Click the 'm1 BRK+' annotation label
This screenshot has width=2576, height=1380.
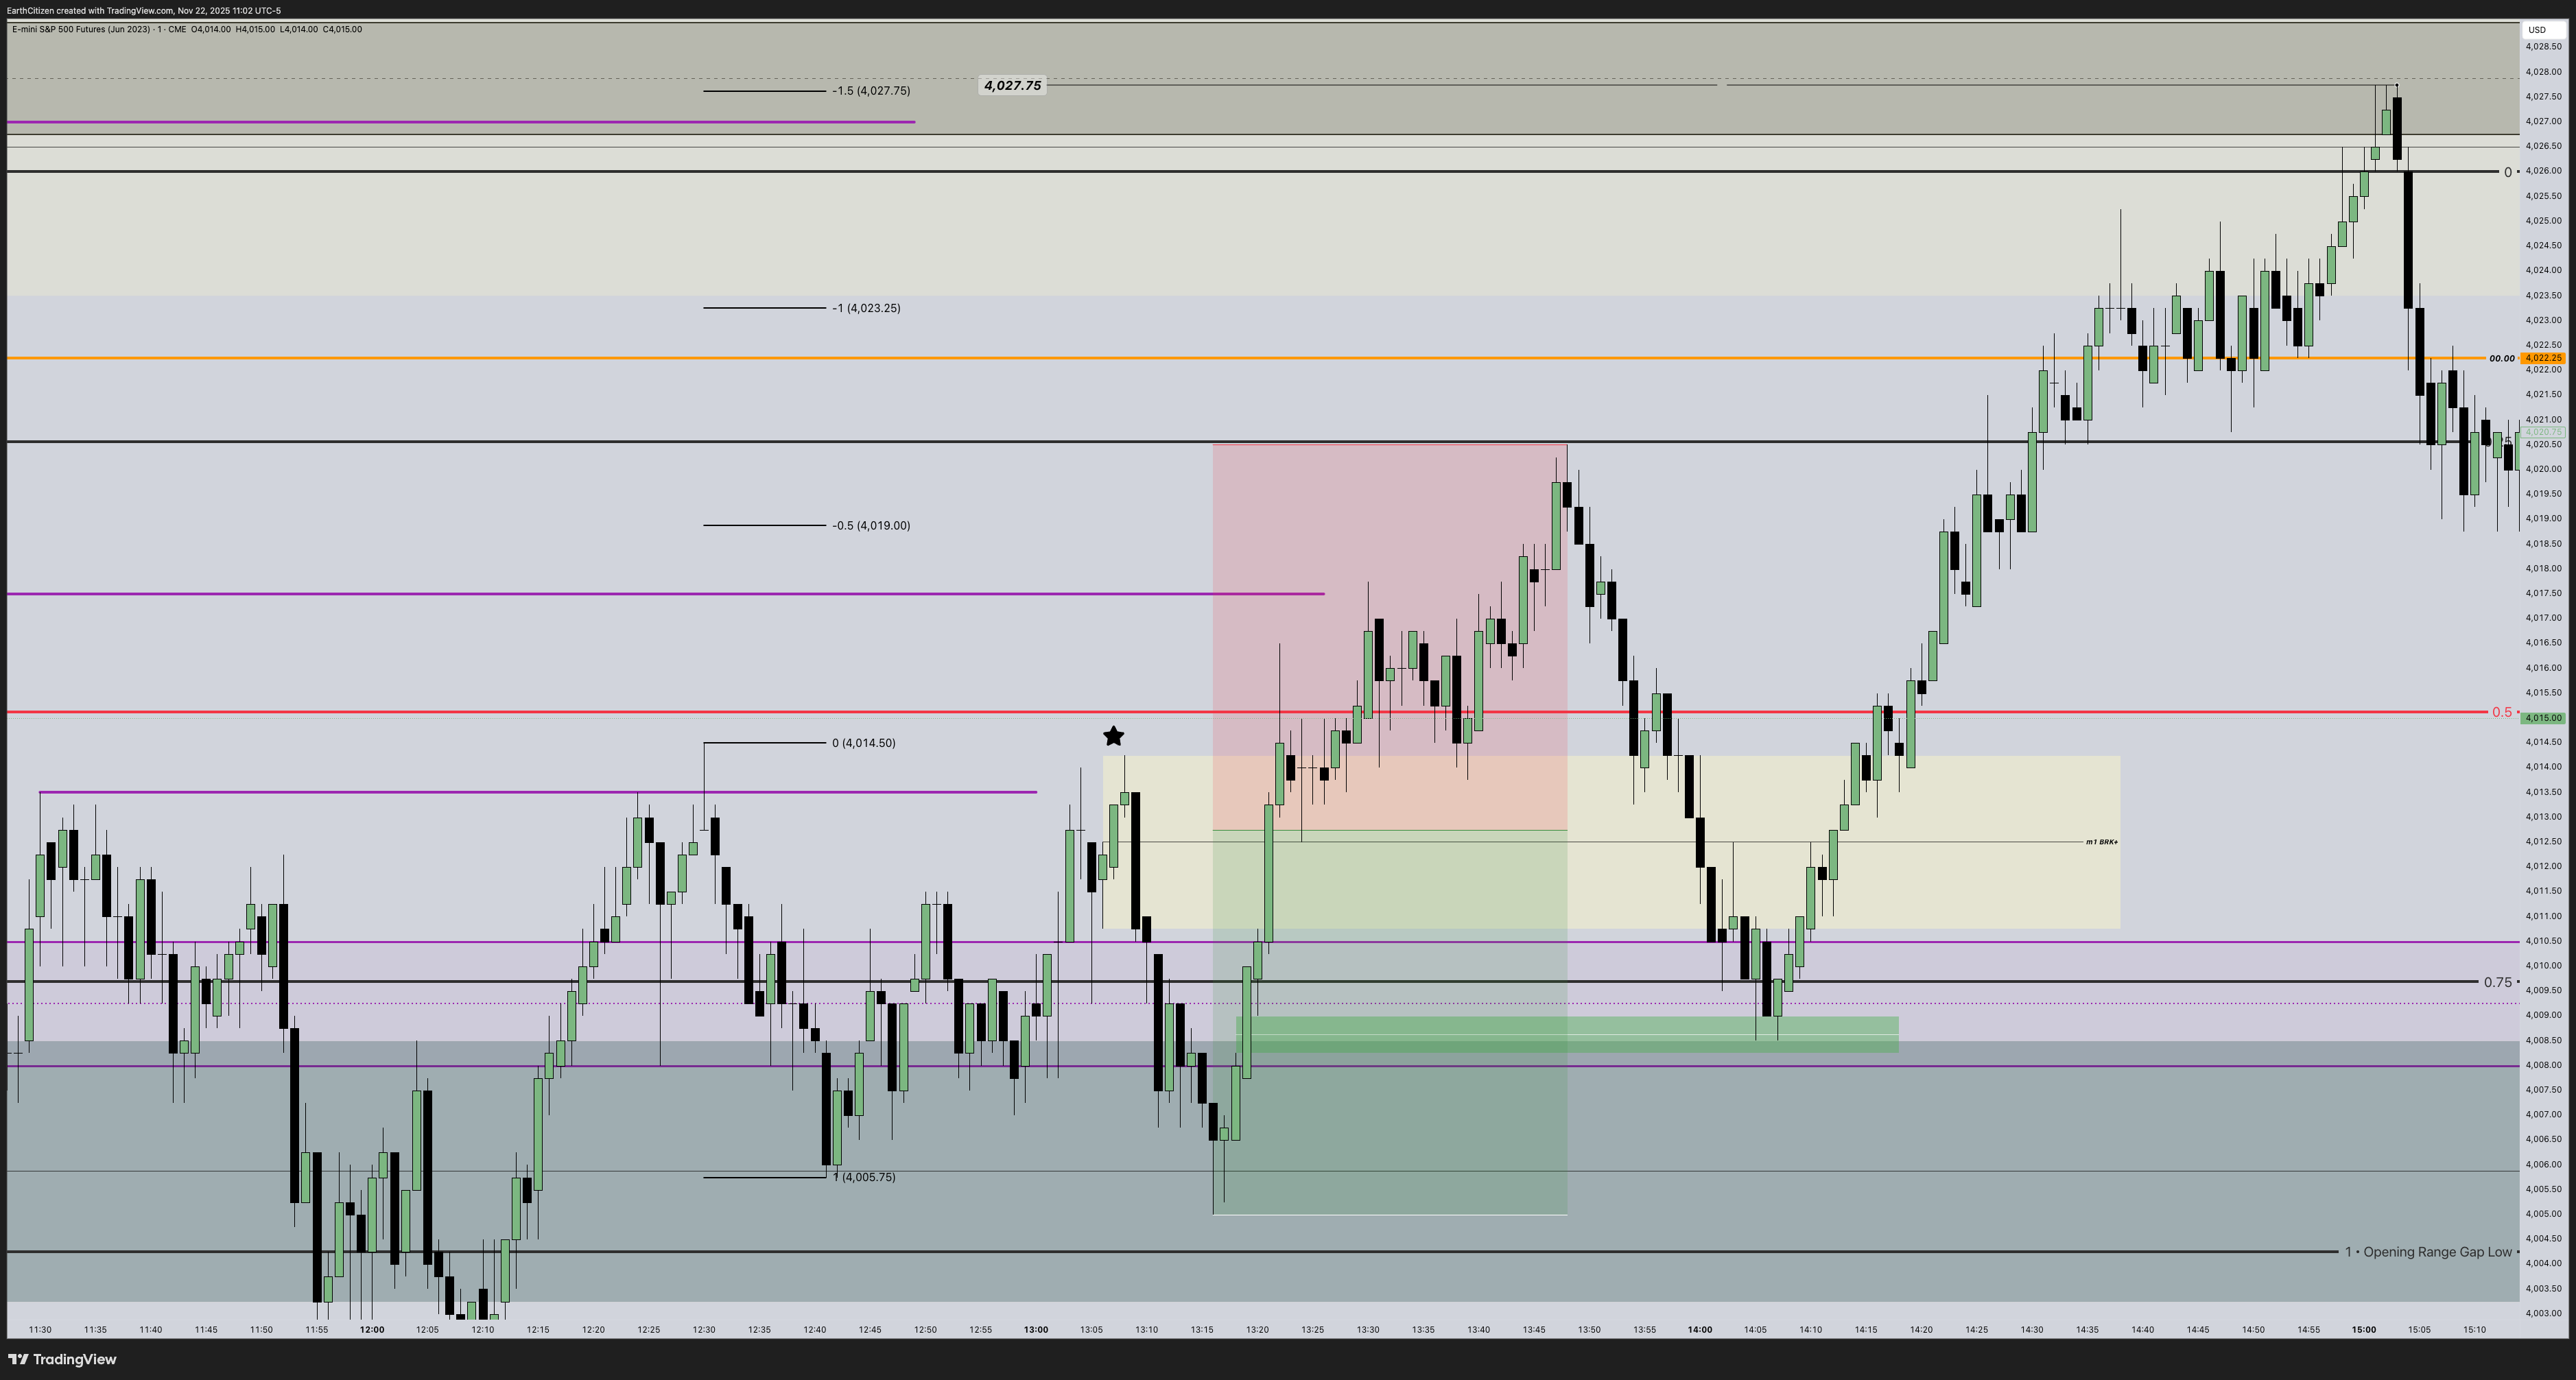[2101, 842]
